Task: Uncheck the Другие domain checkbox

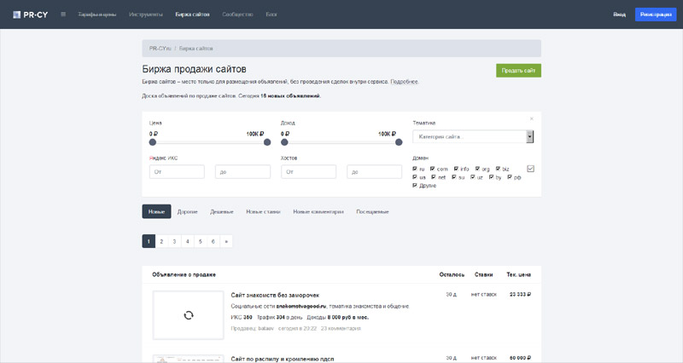Action: pyautogui.click(x=415, y=185)
